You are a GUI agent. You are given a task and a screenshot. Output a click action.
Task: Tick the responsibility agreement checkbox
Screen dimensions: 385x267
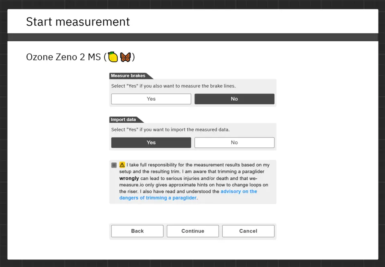click(114, 165)
